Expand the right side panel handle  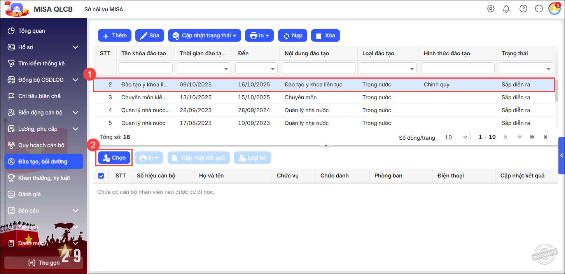click(x=562, y=155)
